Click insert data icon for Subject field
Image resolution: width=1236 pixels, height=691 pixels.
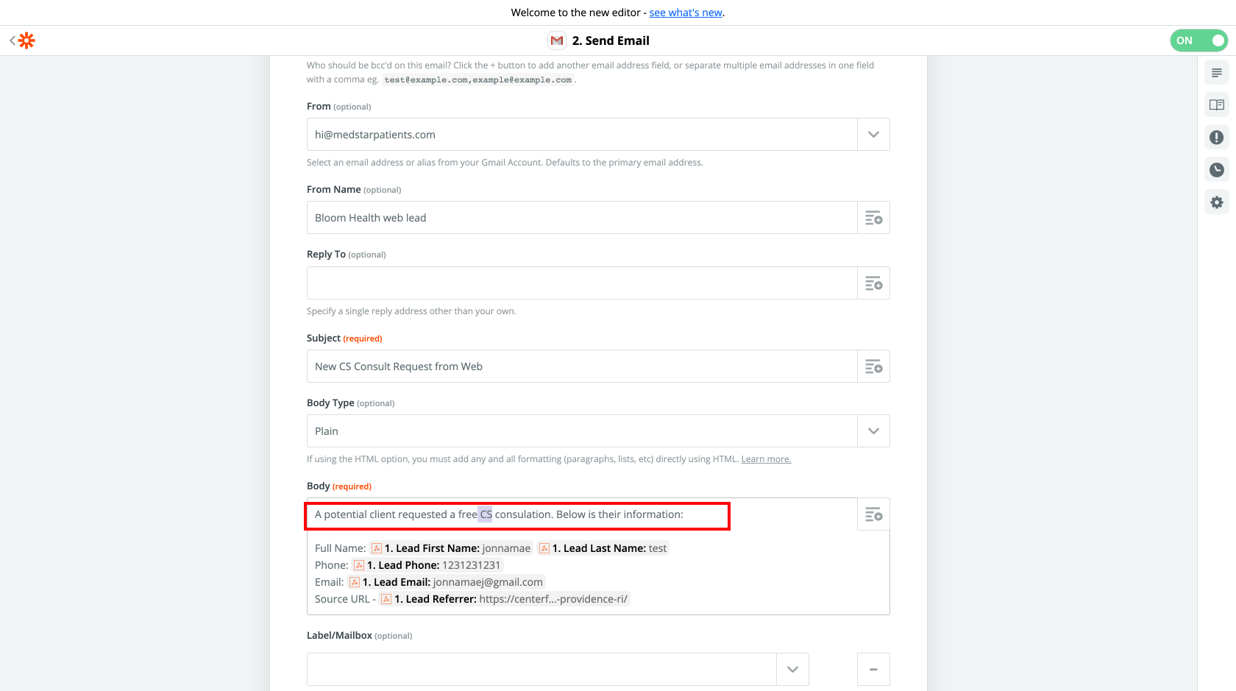873,366
